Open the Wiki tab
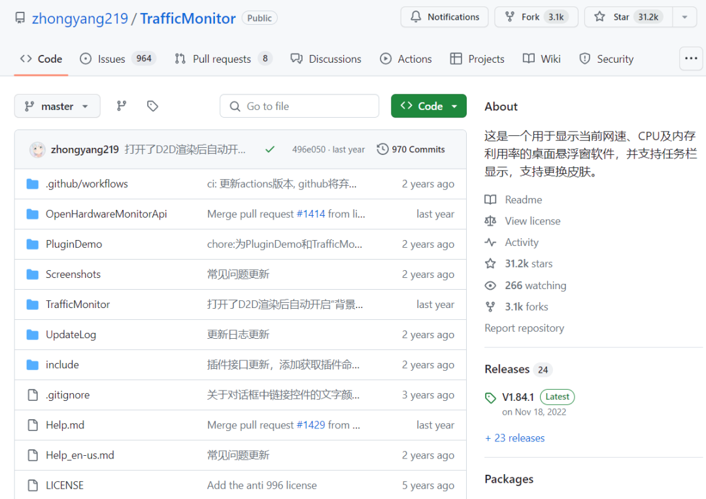This screenshot has width=706, height=499. (542, 59)
